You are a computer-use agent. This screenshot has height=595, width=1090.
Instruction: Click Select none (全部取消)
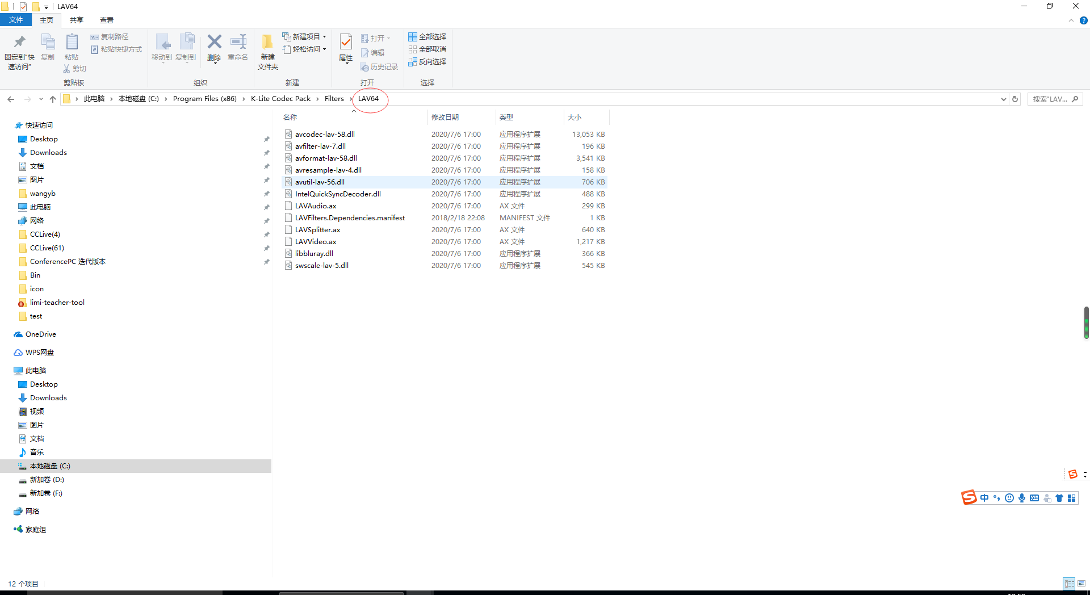point(427,49)
